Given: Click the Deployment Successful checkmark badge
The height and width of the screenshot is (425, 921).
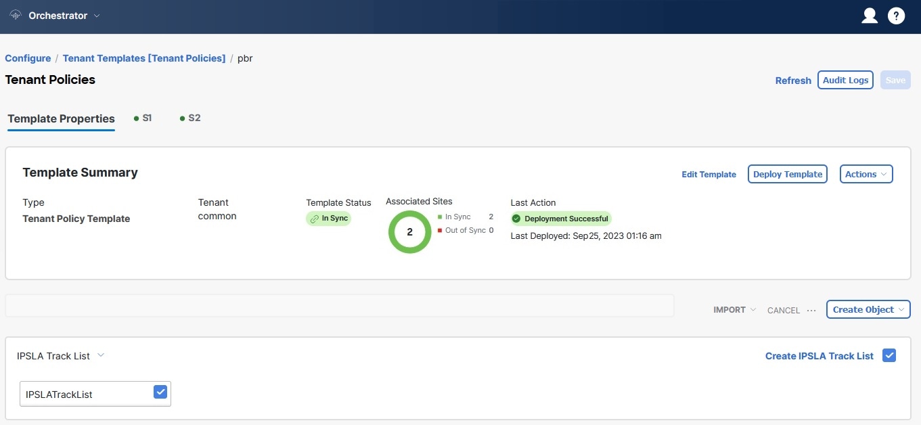Looking at the screenshot, I should (x=561, y=219).
